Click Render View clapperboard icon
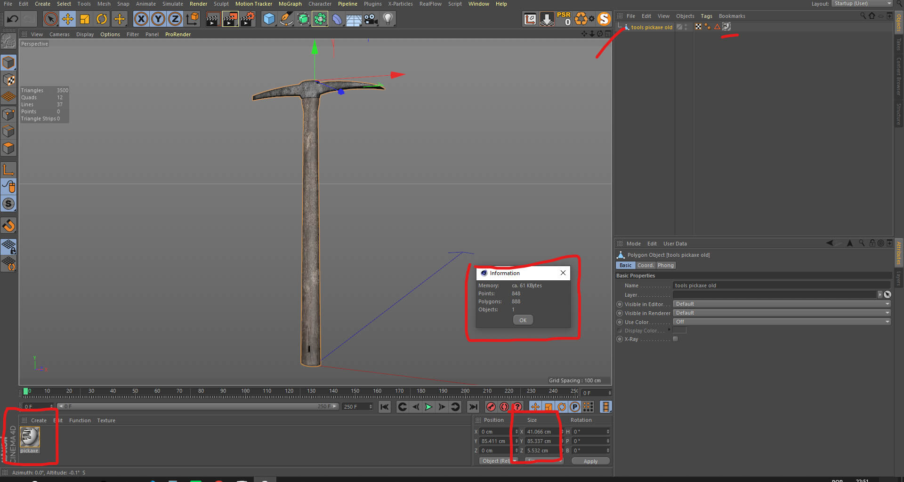The image size is (904, 482). pos(213,19)
